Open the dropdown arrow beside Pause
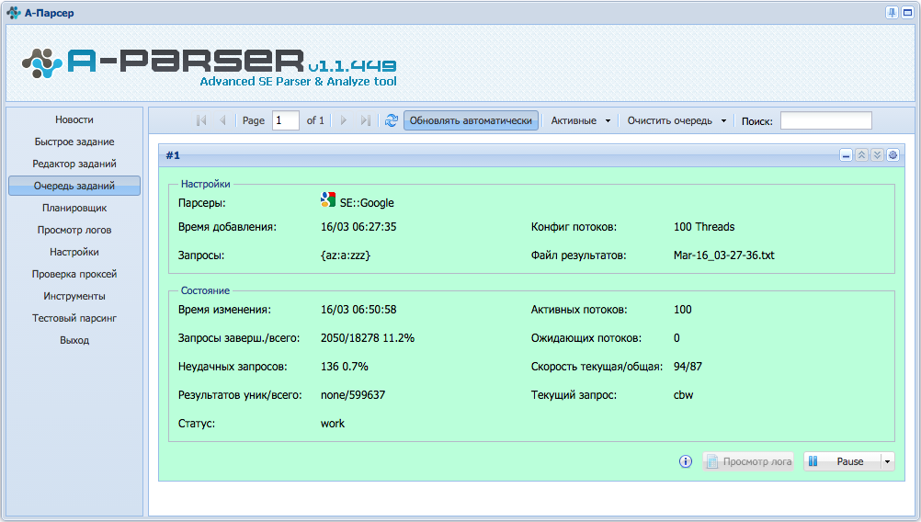 (x=888, y=461)
